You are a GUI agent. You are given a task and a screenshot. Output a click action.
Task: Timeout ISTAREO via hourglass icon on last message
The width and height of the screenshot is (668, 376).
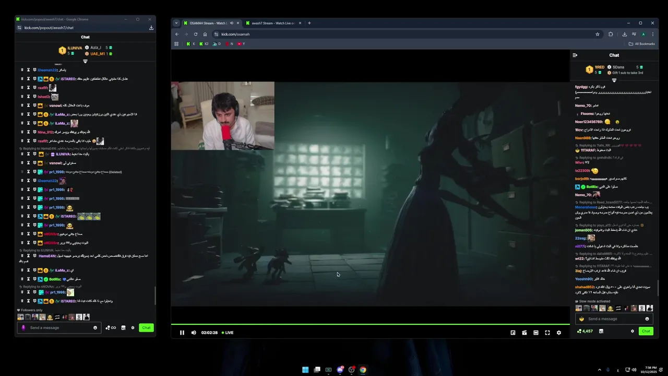click(x=28, y=301)
